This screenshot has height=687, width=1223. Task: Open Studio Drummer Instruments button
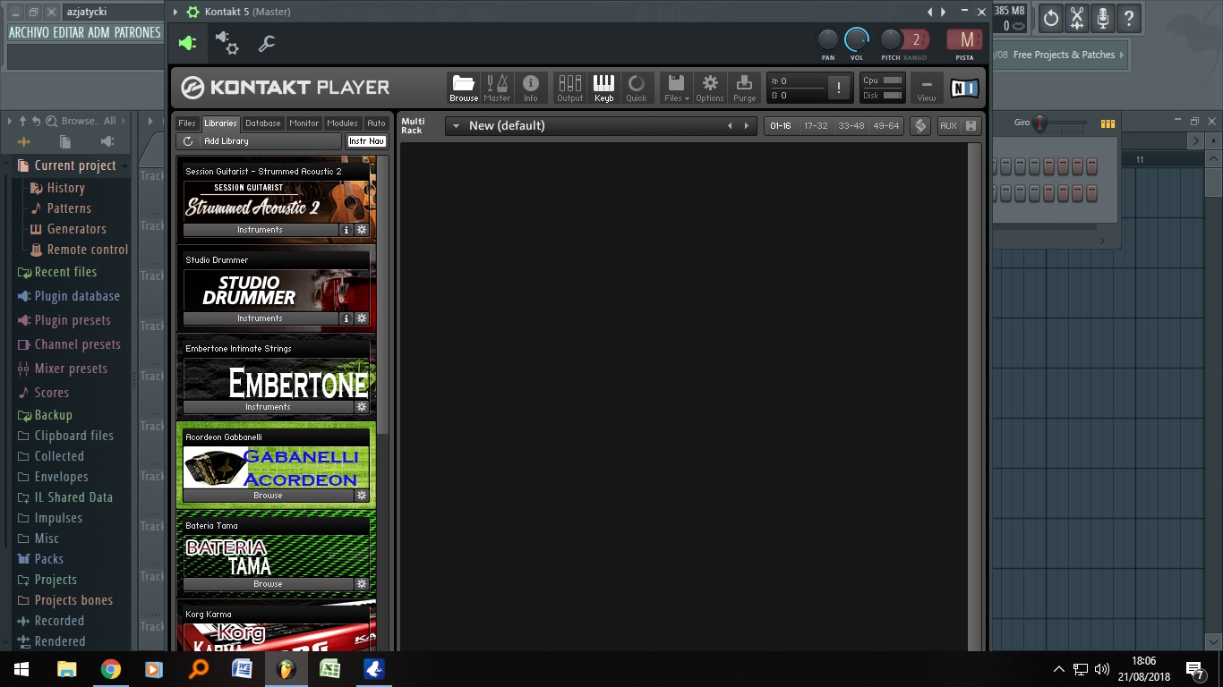[x=260, y=318]
